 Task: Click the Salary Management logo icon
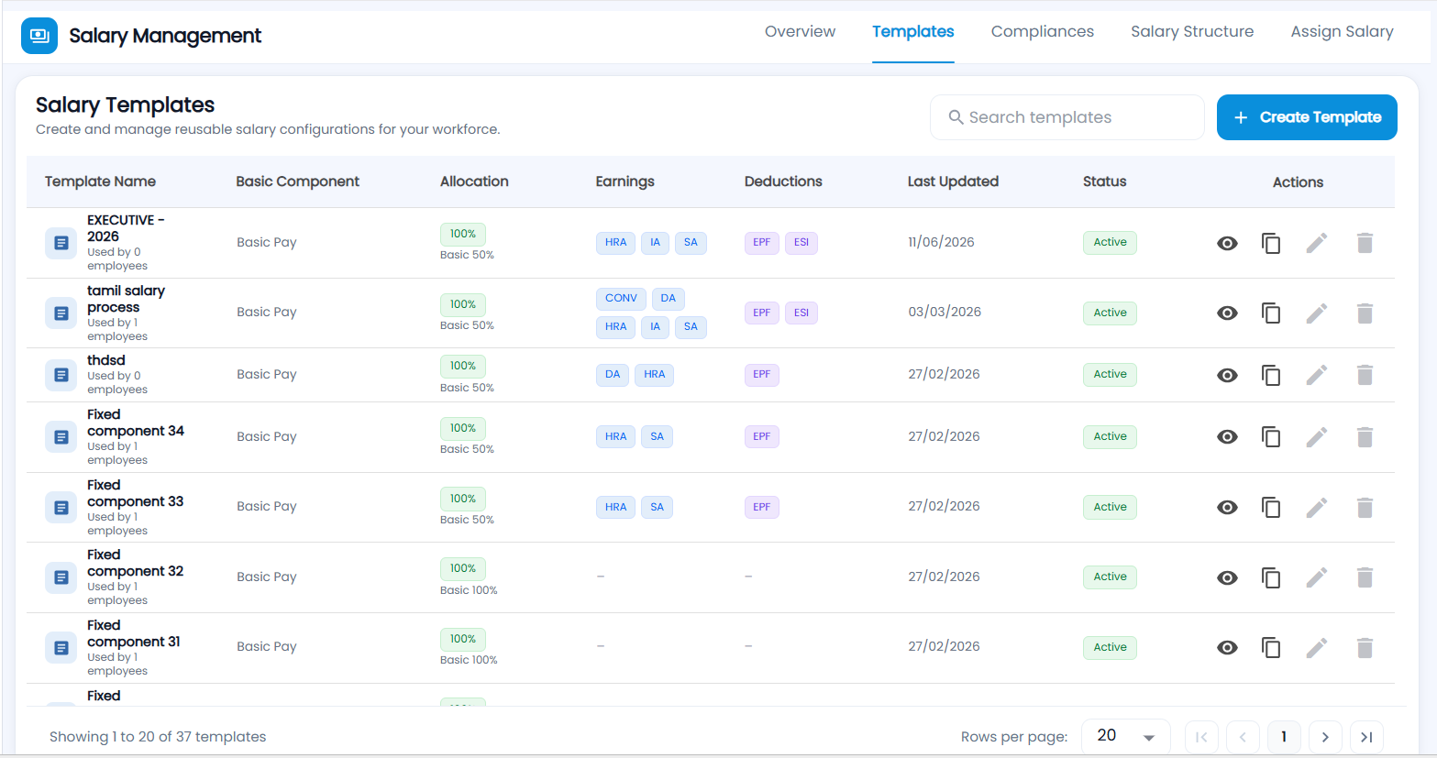(x=39, y=36)
